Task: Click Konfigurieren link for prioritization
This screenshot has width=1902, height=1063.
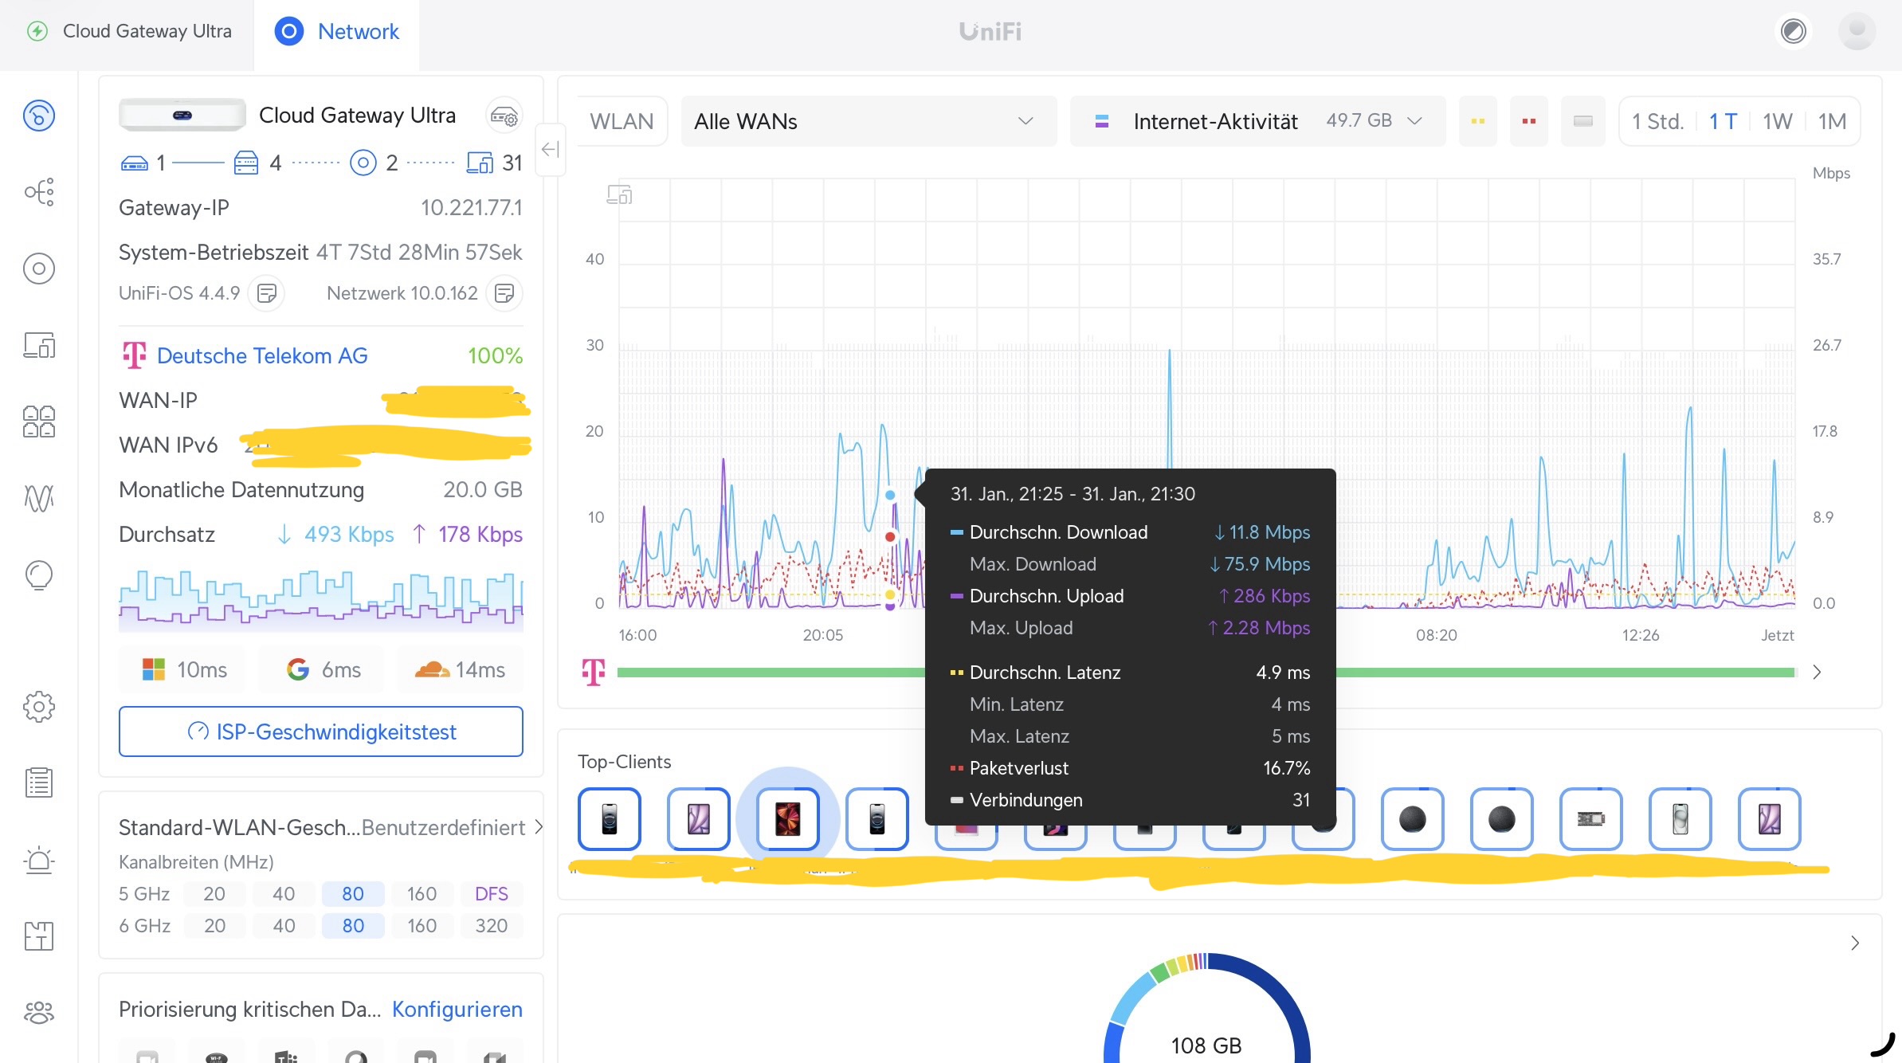Action: [457, 1009]
